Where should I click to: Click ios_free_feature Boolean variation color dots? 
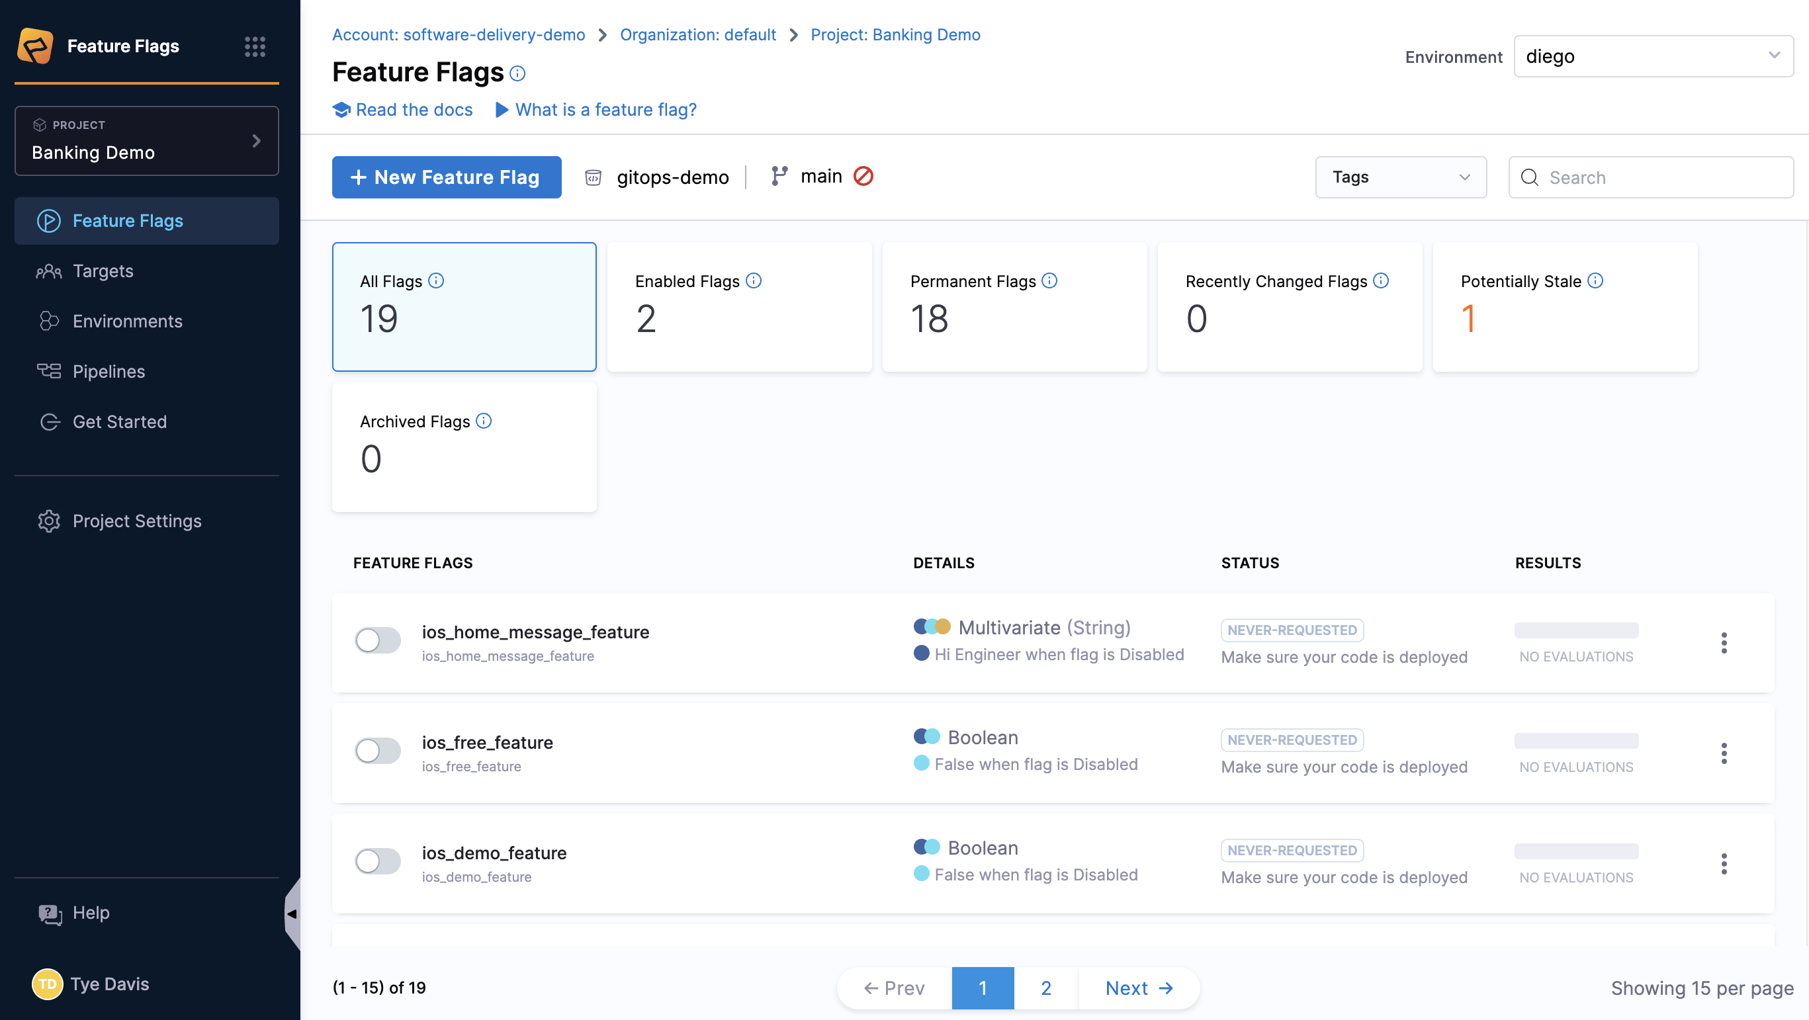927,736
